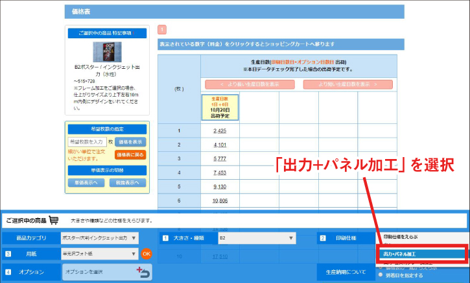Click the shopping cart icon
Screen dimensions: 470x283
tap(54, 220)
